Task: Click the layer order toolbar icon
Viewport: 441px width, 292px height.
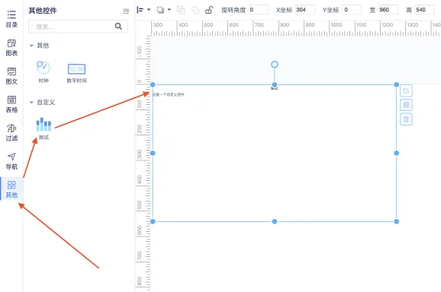Action: (x=160, y=10)
